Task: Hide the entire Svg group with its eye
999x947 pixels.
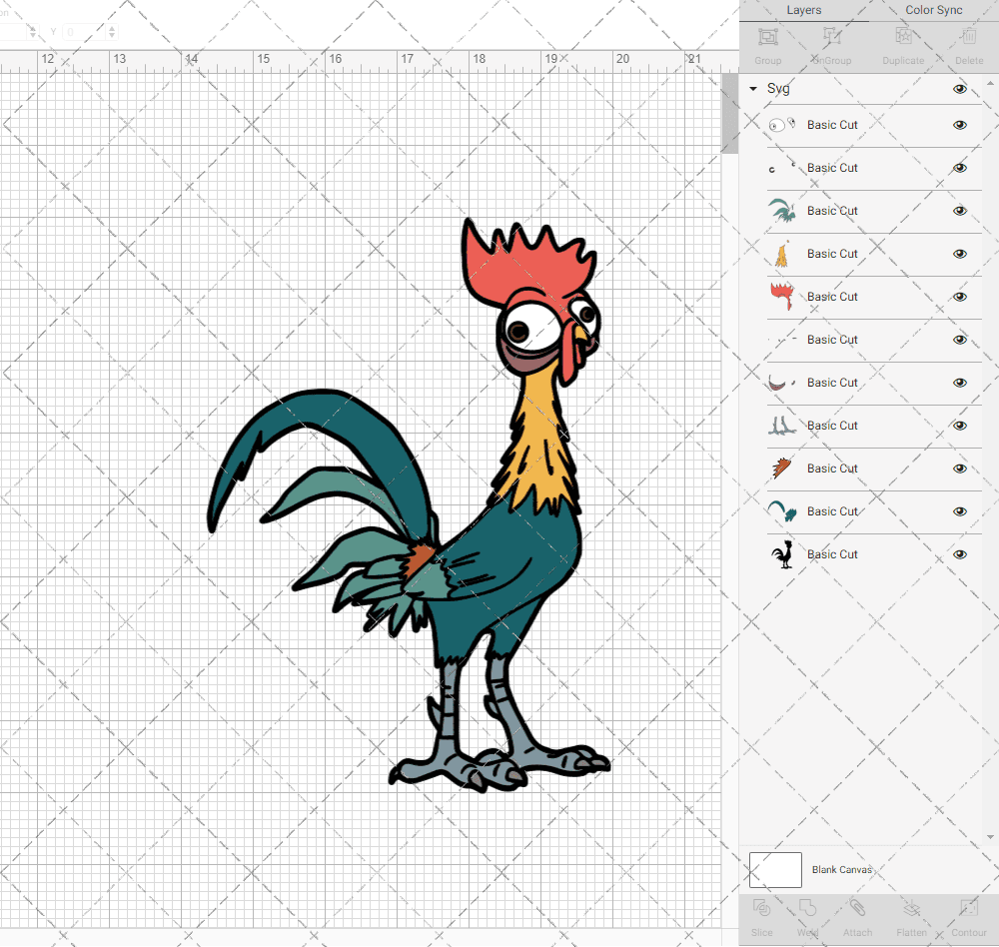Action: click(x=959, y=89)
